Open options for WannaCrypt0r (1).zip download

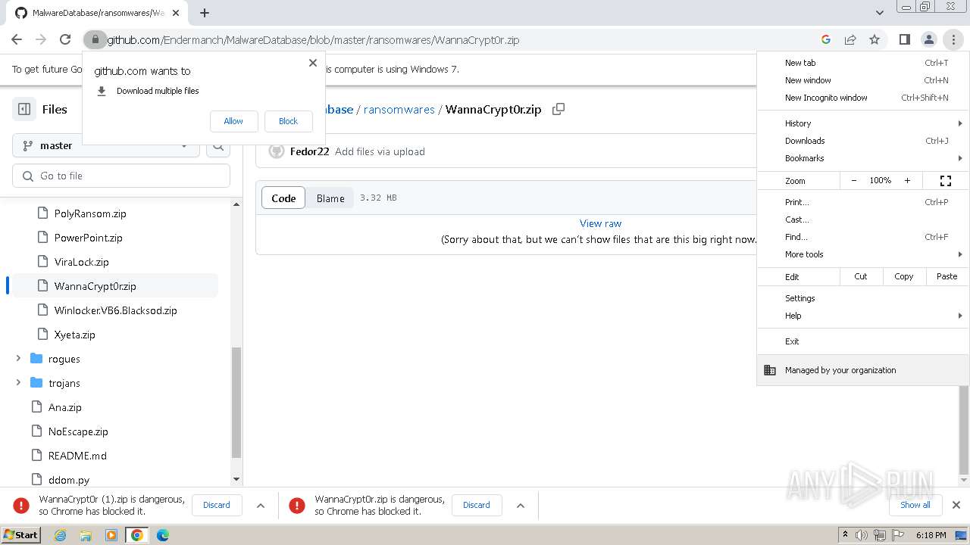point(261,505)
